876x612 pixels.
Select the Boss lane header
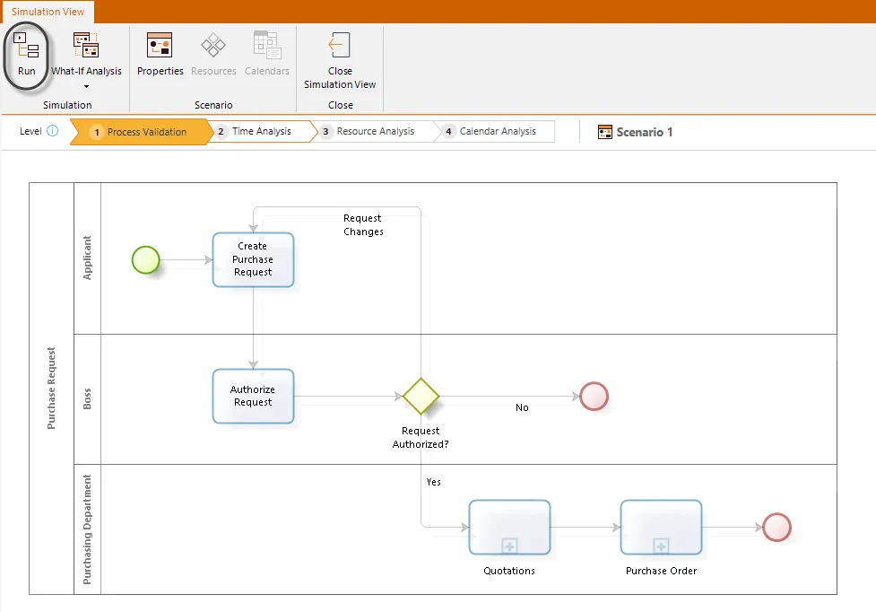tap(87, 399)
